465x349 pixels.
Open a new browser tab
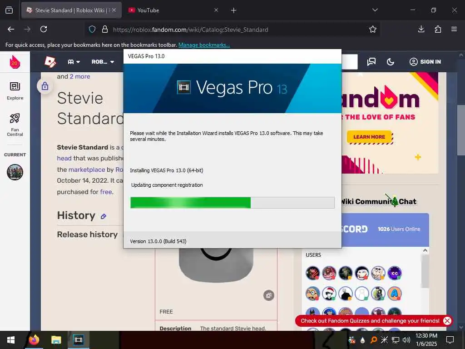(234, 10)
